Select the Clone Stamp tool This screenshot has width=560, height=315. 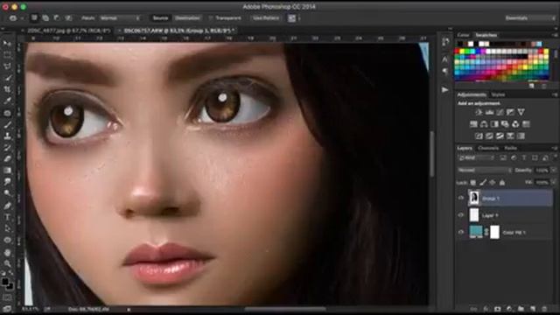coord(7,136)
